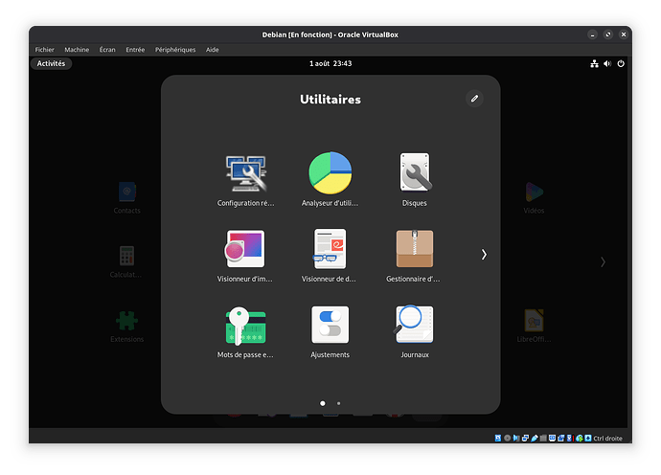Click the Activités button

coord(51,64)
